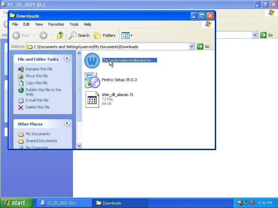Click the shim_dll_alawar.7z file name
278x208 pixels.
tap(117, 95)
